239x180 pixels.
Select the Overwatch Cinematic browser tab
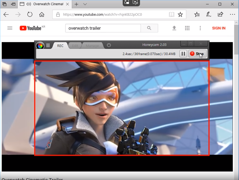pyautogui.click(x=45, y=4)
